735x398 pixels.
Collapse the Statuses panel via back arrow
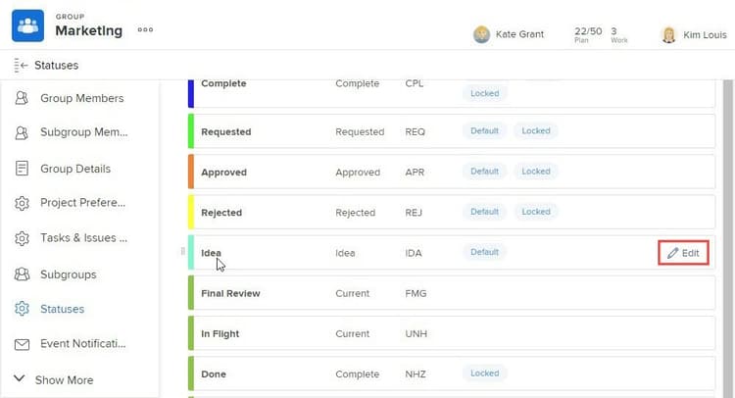click(x=21, y=66)
